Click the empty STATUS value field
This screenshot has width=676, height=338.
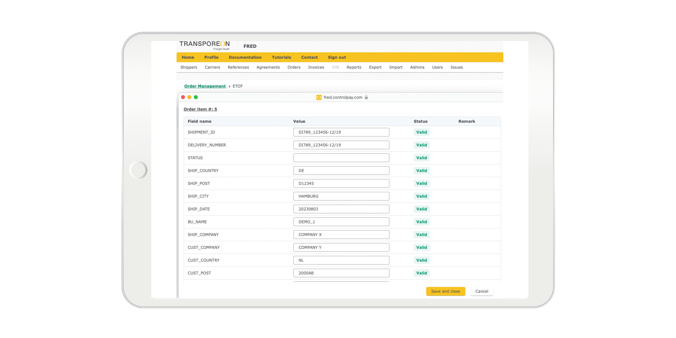[x=341, y=158]
